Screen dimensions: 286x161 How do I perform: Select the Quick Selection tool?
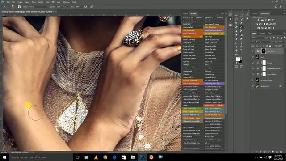click(x=241, y=19)
